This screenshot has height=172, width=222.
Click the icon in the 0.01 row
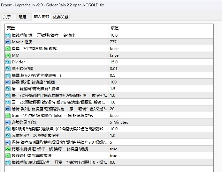[8, 68]
